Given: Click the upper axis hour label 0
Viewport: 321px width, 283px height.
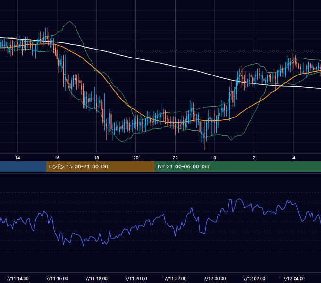Looking at the screenshot, I should tap(215, 158).
